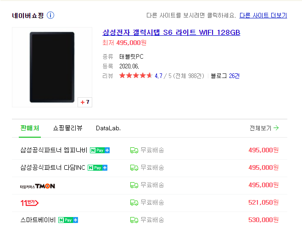This screenshot has width=302, height=234.
Task: Click the 네이버쇼핑 heading
Action: point(28,16)
